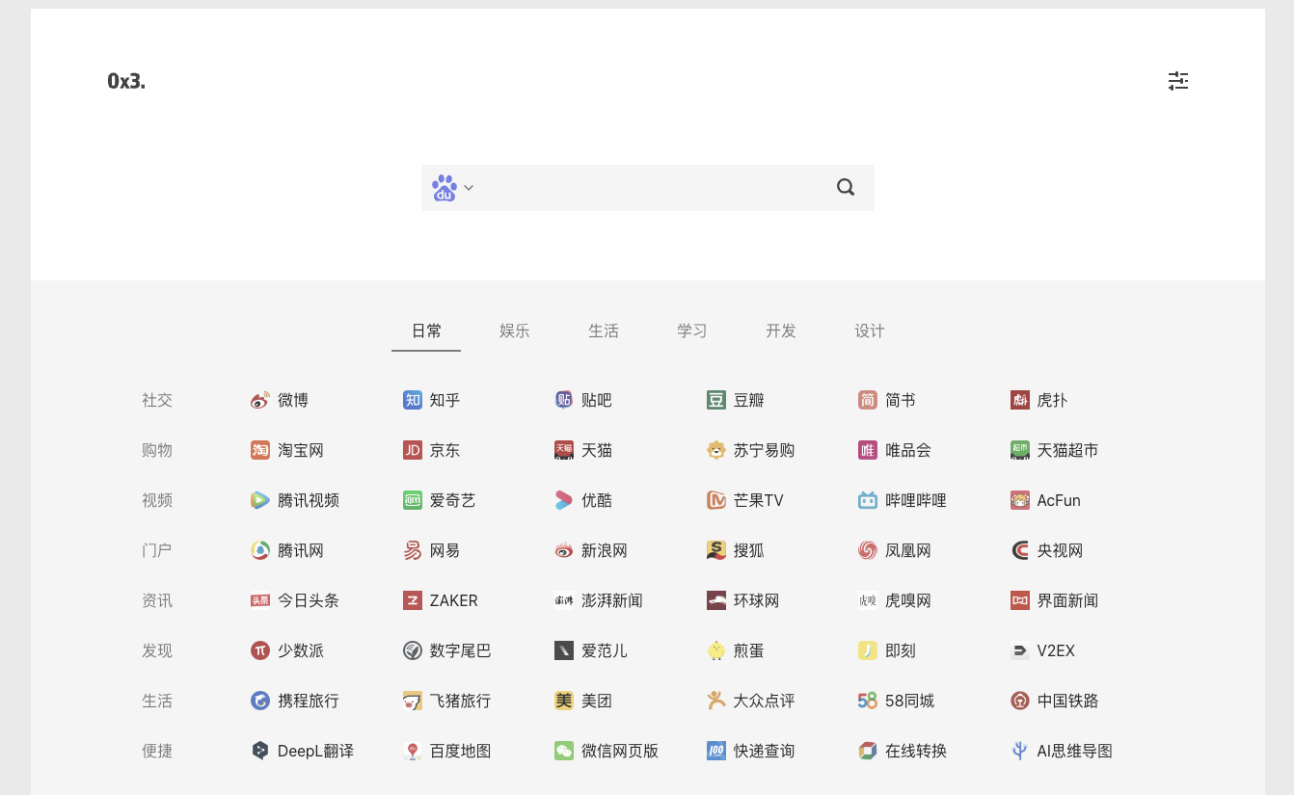Click the 京东 JD icon
This screenshot has height=795, width=1294.
pyautogui.click(x=413, y=450)
